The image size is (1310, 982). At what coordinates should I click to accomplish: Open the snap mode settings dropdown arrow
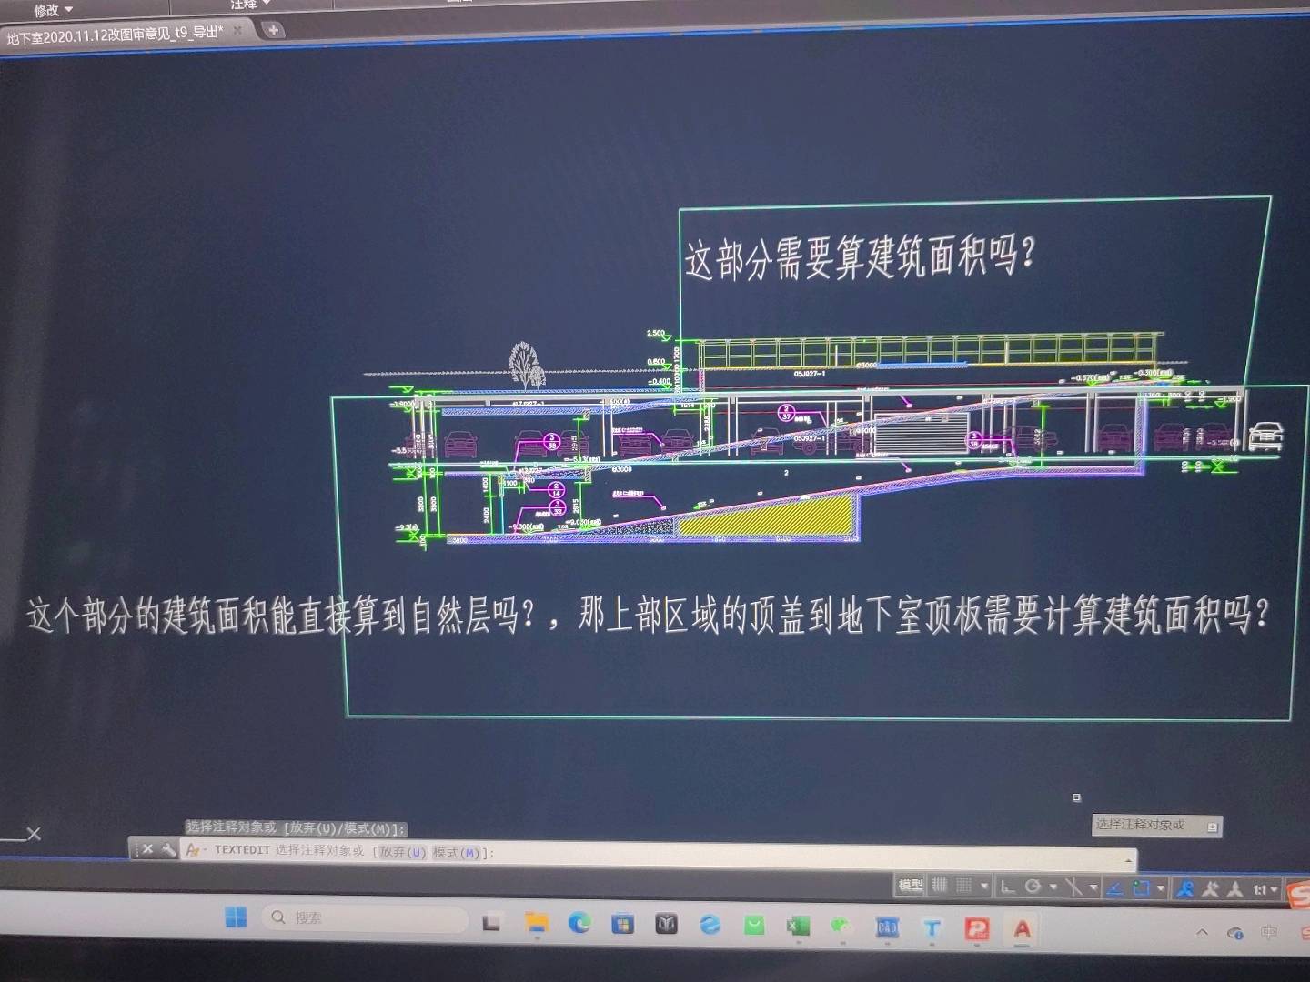[x=984, y=886]
